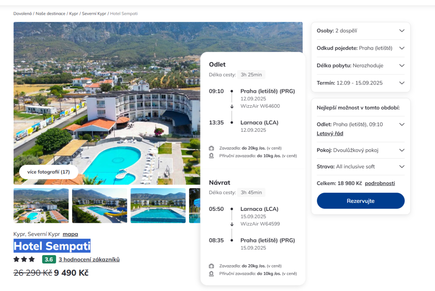Open the Odkud pojedete departure selector
The height and width of the screenshot is (291, 435).
(x=402, y=48)
